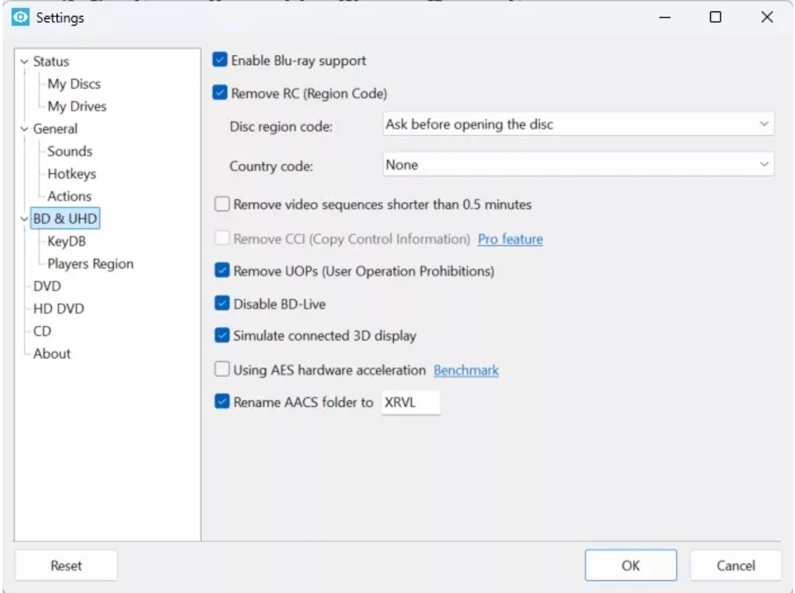Minimize the Settings window
This screenshot has width=795, height=593.
665,18
